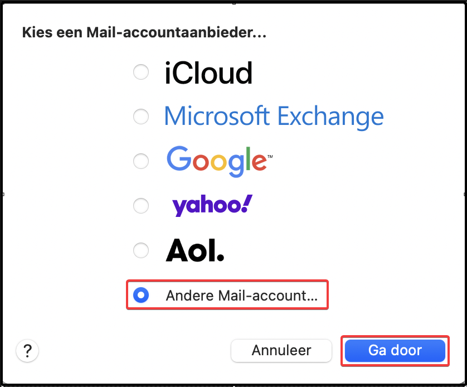Screen dimensions: 467x387
Task: Pick the Yahoo radio button
Action: 141,206
